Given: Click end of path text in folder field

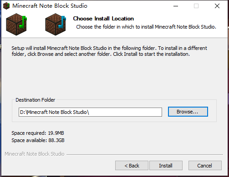Looking at the screenshot, I should [x=89, y=112].
